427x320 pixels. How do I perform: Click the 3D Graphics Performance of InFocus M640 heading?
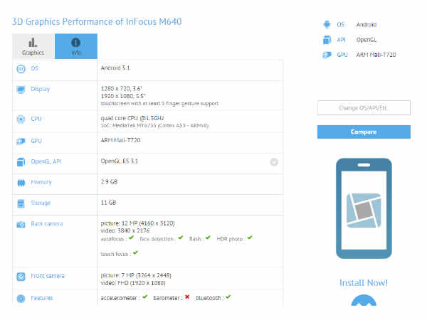(97, 22)
